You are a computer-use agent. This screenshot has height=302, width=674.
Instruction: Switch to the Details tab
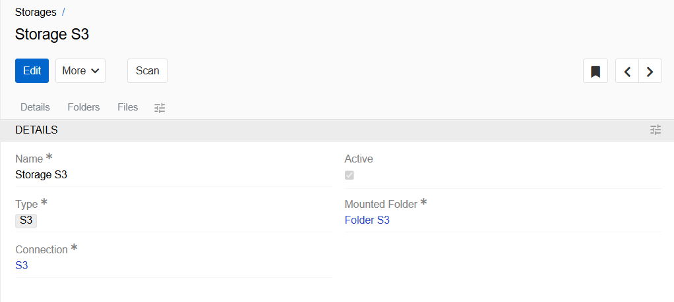(36, 107)
